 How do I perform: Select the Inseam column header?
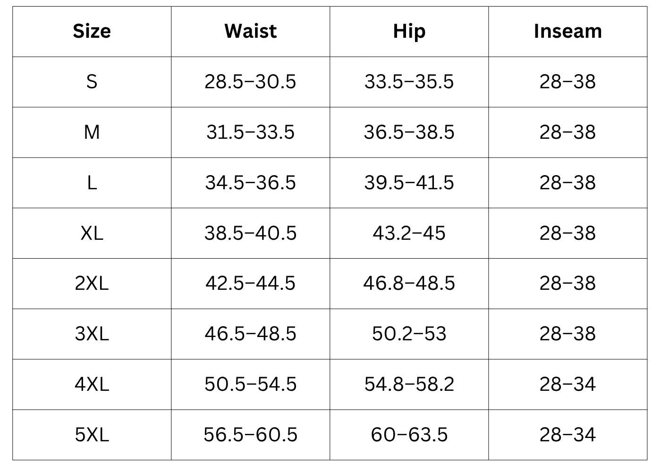pyautogui.click(x=568, y=31)
